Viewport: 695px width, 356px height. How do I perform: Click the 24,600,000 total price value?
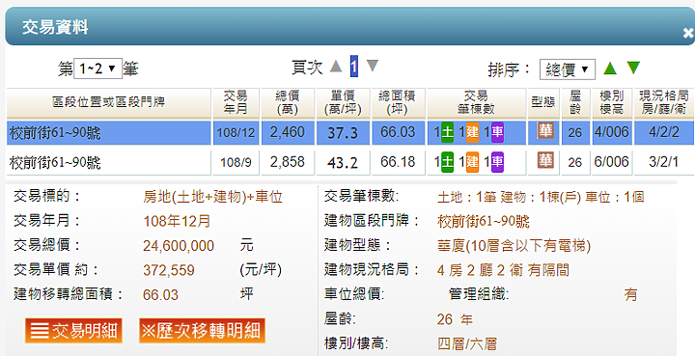pos(179,246)
